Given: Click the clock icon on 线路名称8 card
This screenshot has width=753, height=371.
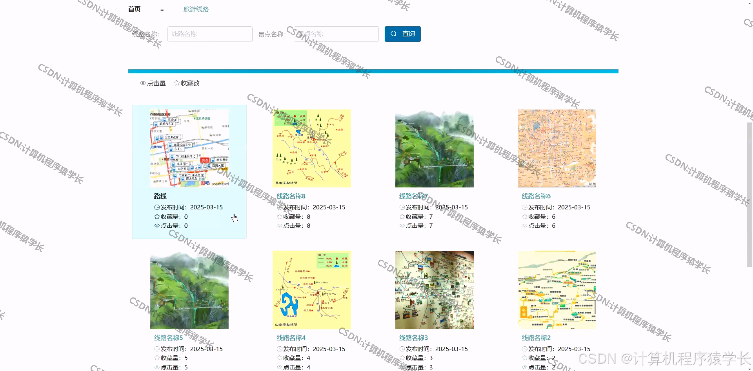Looking at the screenshot, I should (280, 207).
